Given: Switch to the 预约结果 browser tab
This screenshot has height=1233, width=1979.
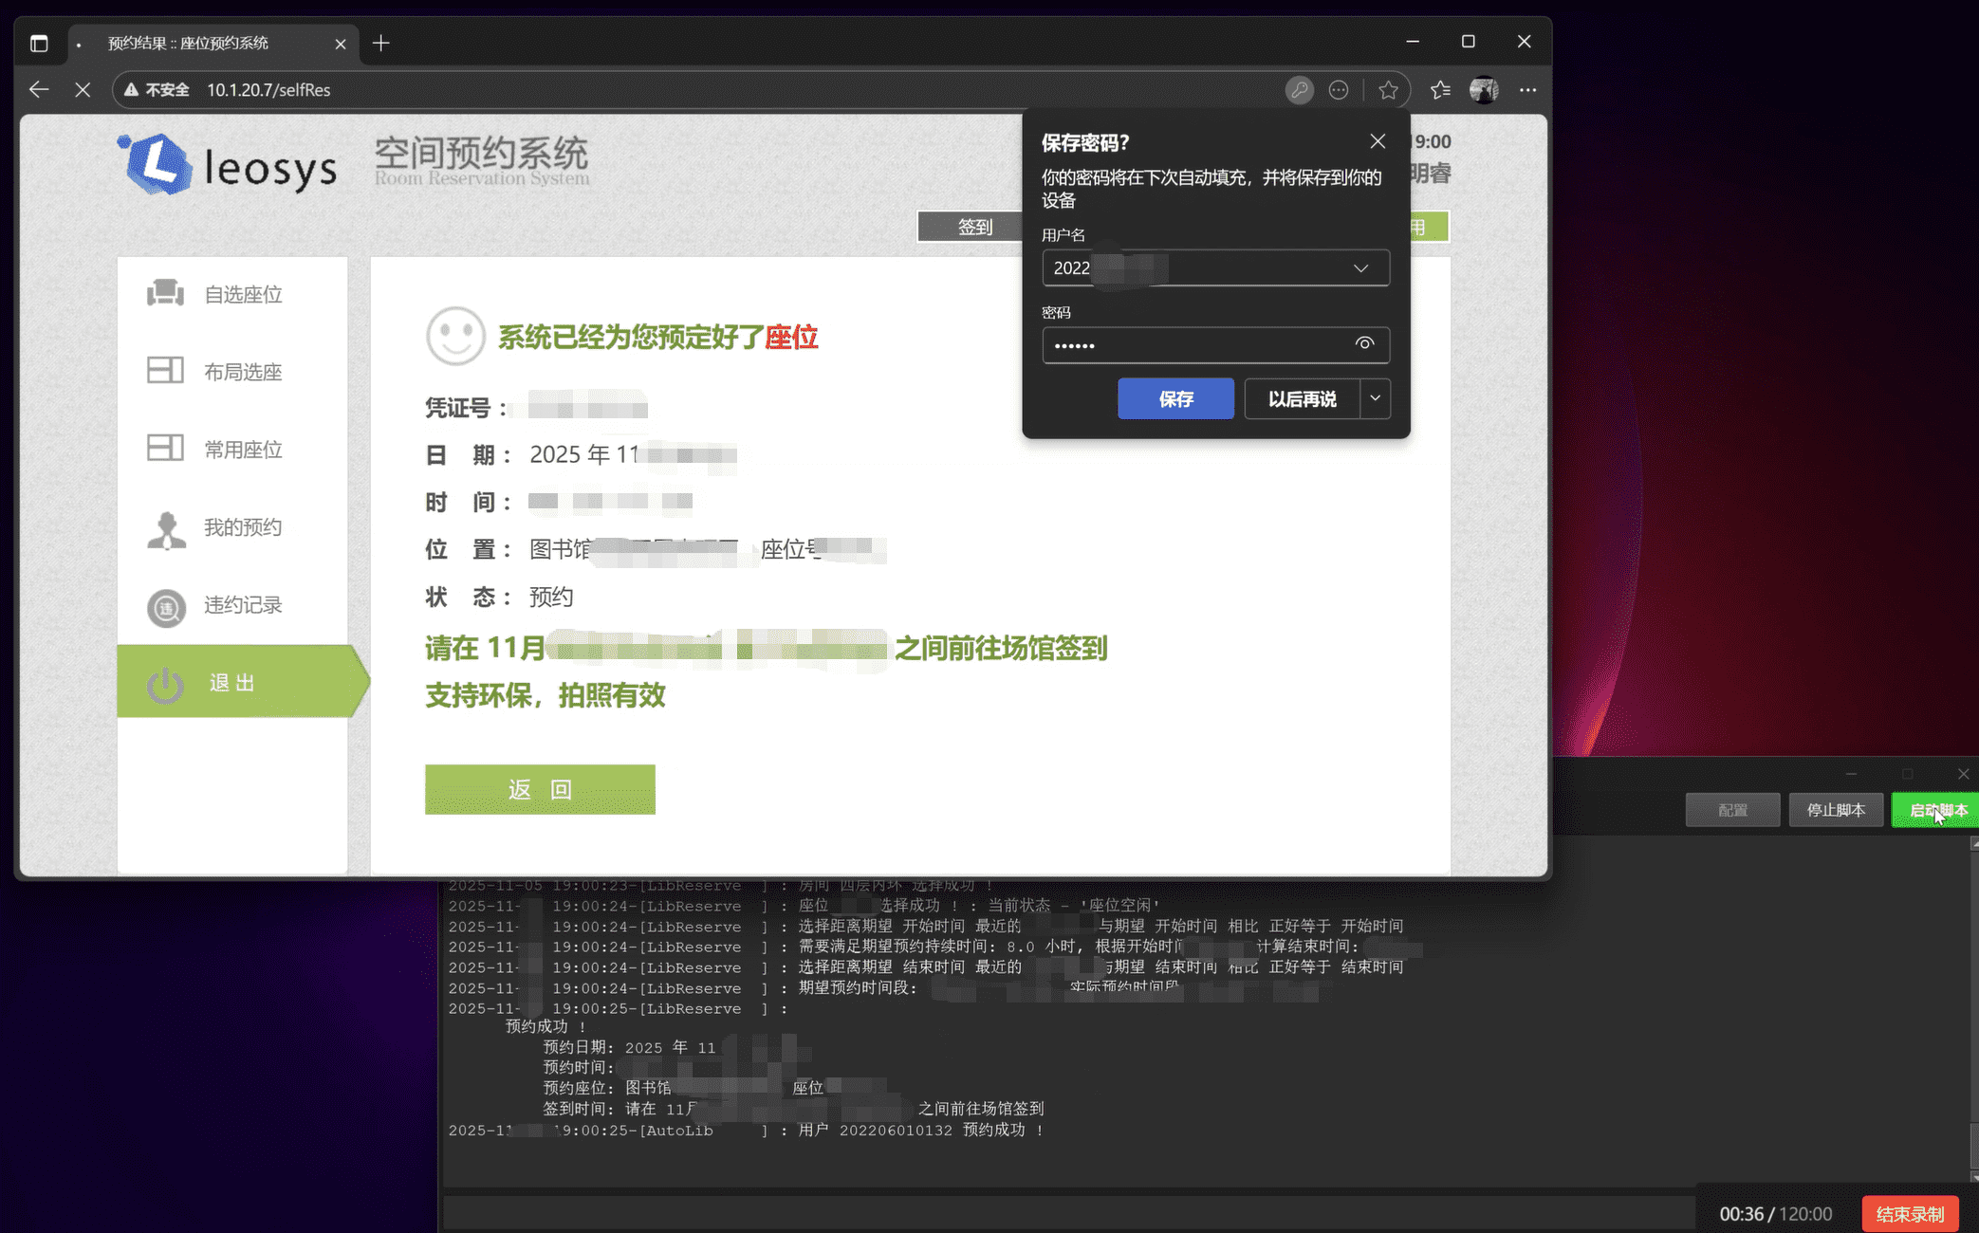Looking at the screenshot, I should pos(187,43).
